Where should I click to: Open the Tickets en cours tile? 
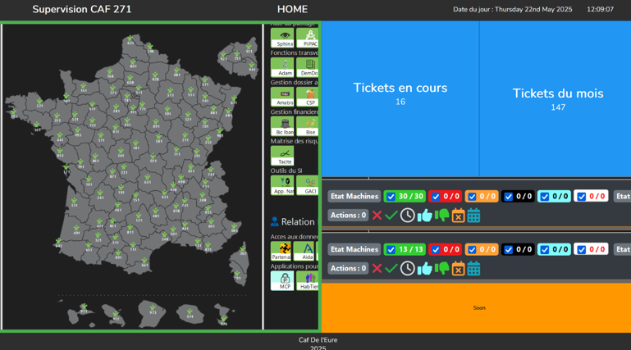coord(400,99)
